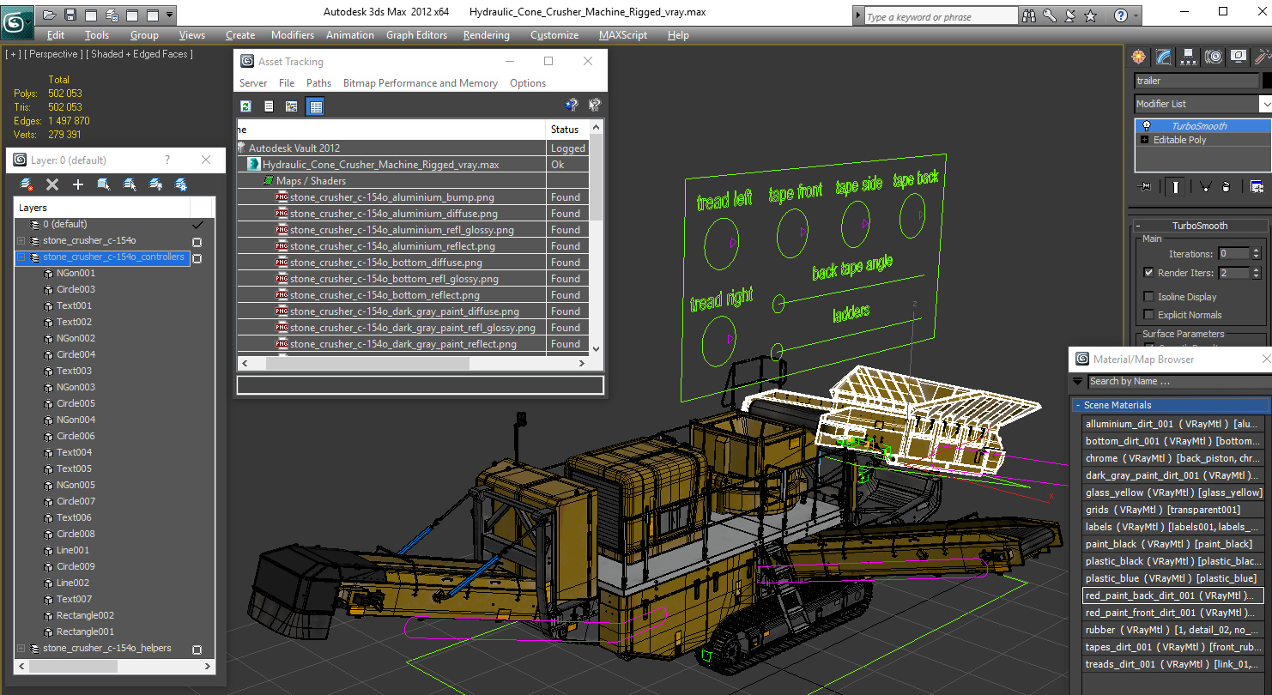This screenshot has height=695, width=1272.
Task: Click Freeze/Unfreeze All Layers icon
Action: click(181, 184)
